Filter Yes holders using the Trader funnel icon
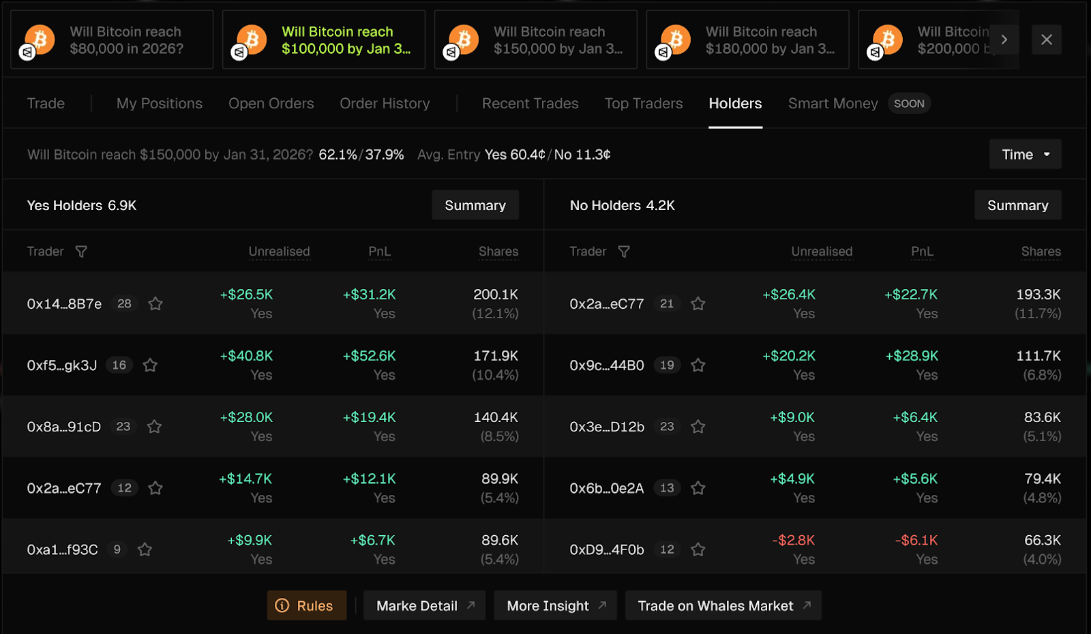Screen dimensions: 1091x634 click(81, 252)
